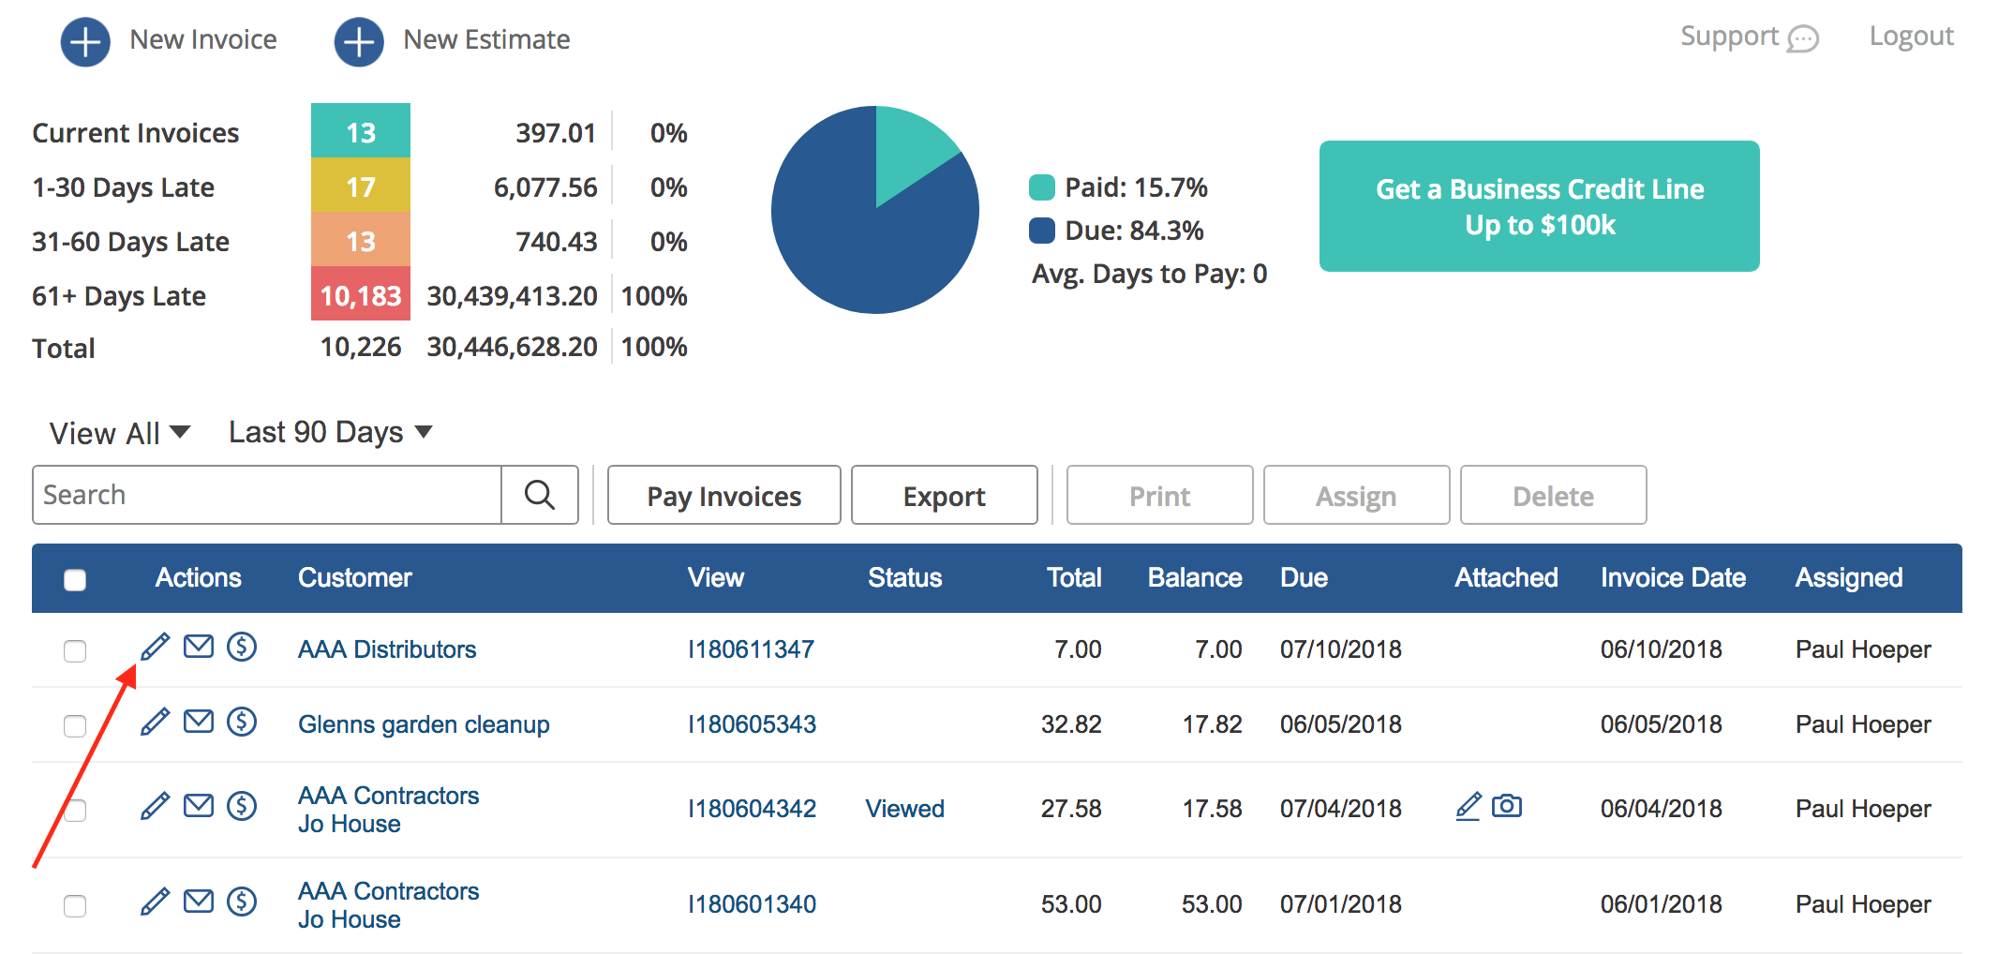Click the edit pencil for AAA Distributors

(x=155, y=647)
